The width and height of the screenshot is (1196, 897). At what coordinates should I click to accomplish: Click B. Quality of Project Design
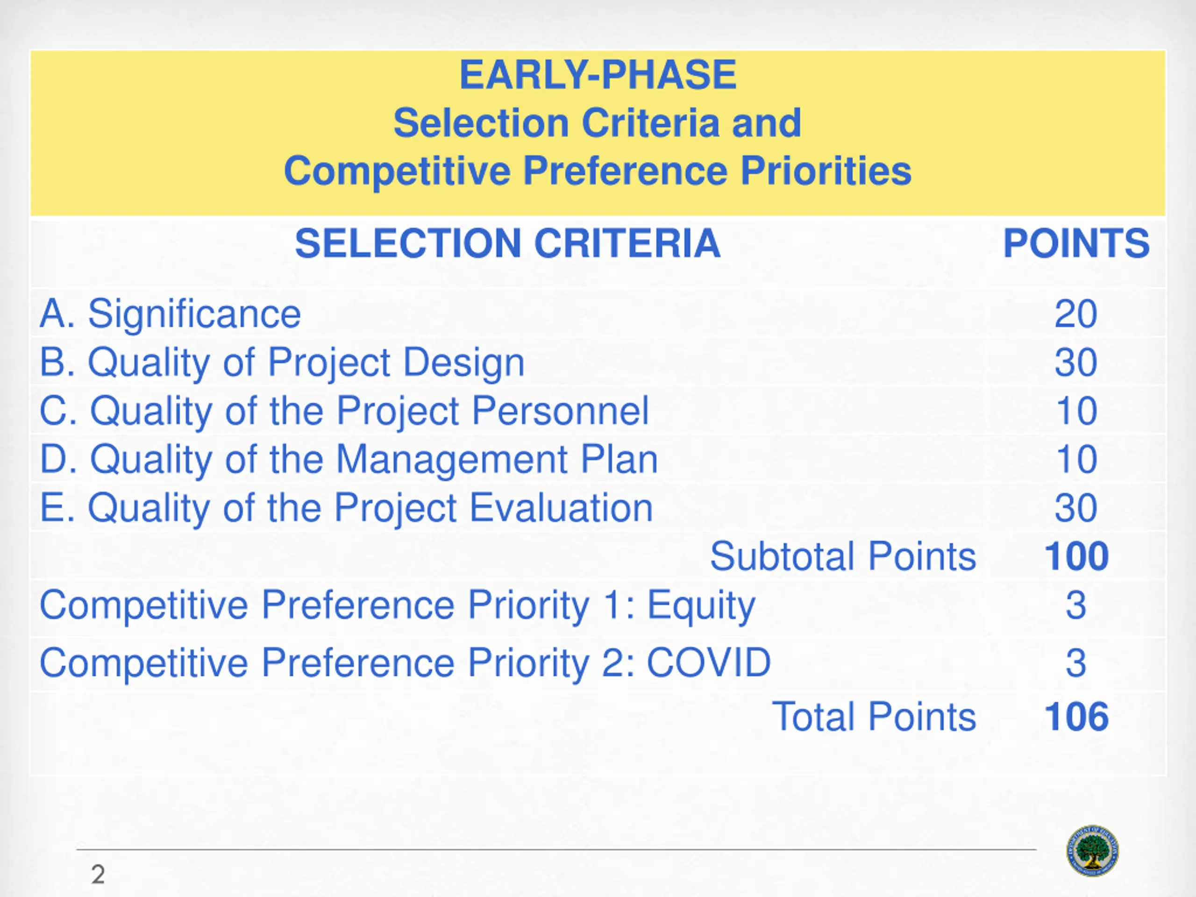[x=282, y=362]
